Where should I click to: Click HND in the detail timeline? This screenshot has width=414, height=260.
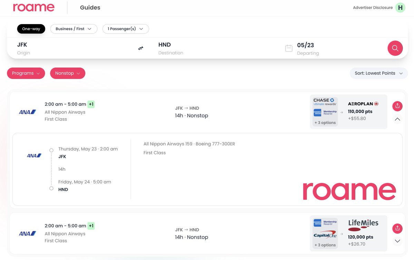[x=63, y=189]
